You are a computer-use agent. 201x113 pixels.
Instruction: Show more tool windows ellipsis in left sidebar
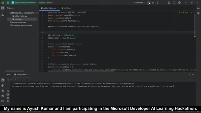coord(3,20)
